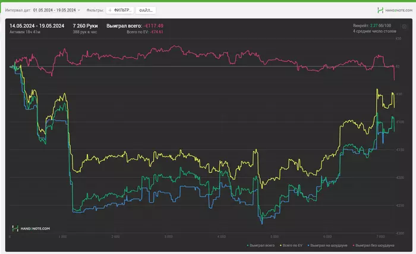
Task: Toggle the Выиграл всего legend entry
Action: click(x=260, y=246)
